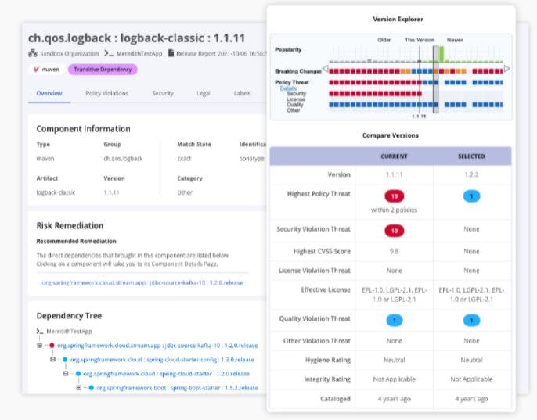537x420 pixels.
Task: Click the current version's red Security Violation badge
Action: click(x=394, y=230)
